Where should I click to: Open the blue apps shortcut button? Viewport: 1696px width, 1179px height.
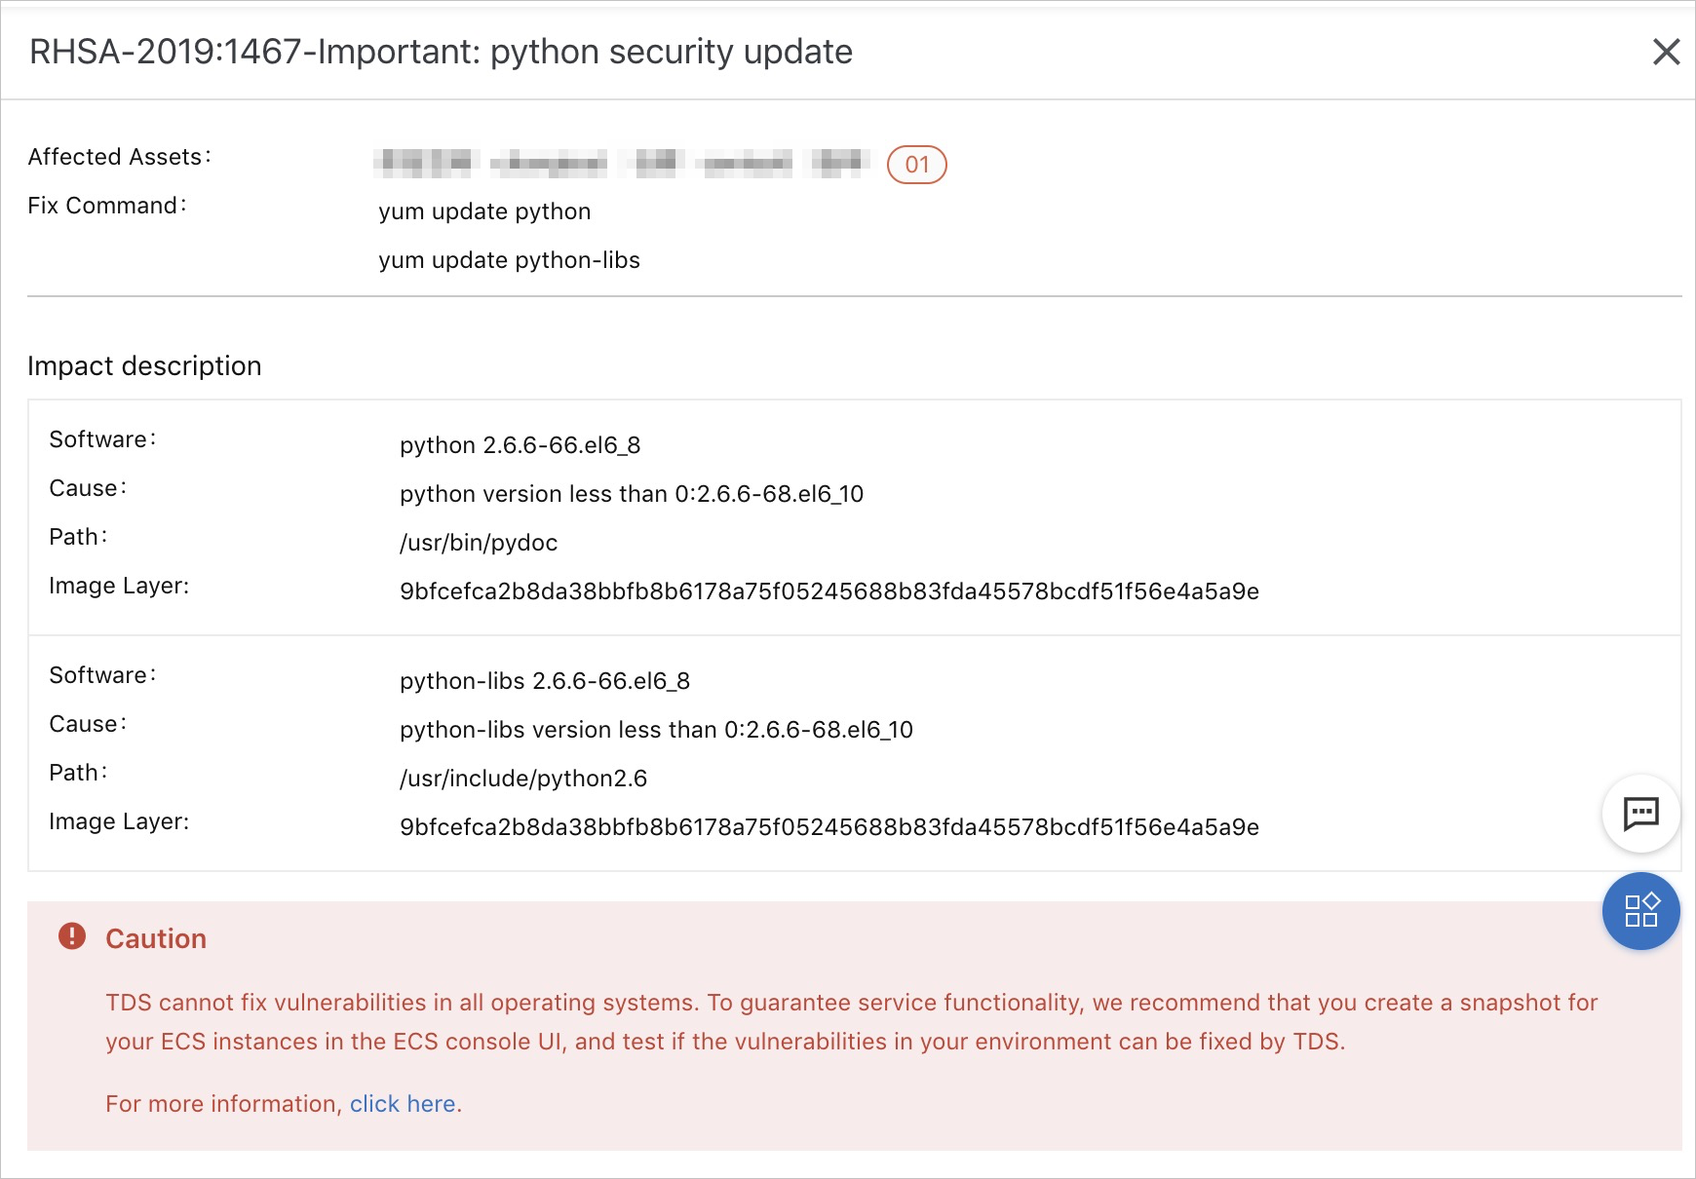pos(1641,911)
